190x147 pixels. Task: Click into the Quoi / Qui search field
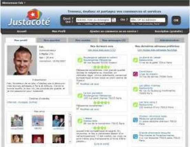click(x=93, y=20)
